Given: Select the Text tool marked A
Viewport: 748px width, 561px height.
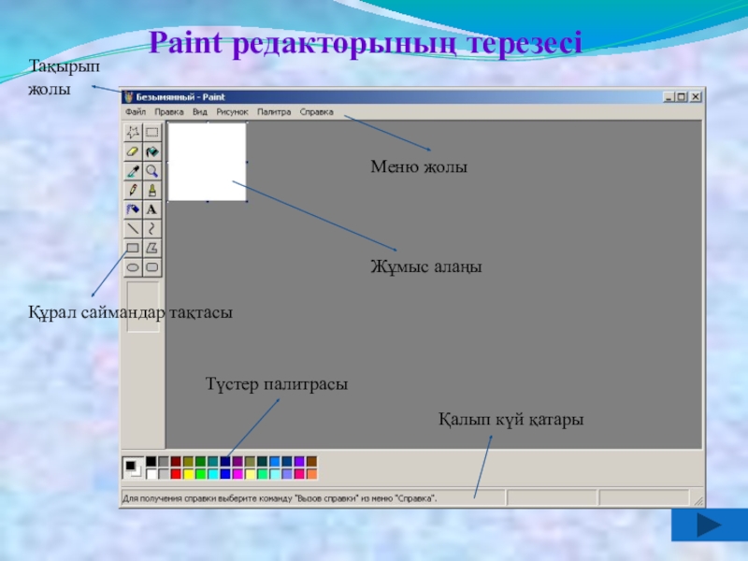Looking at the screenshot, I should [x=151, y=209].
